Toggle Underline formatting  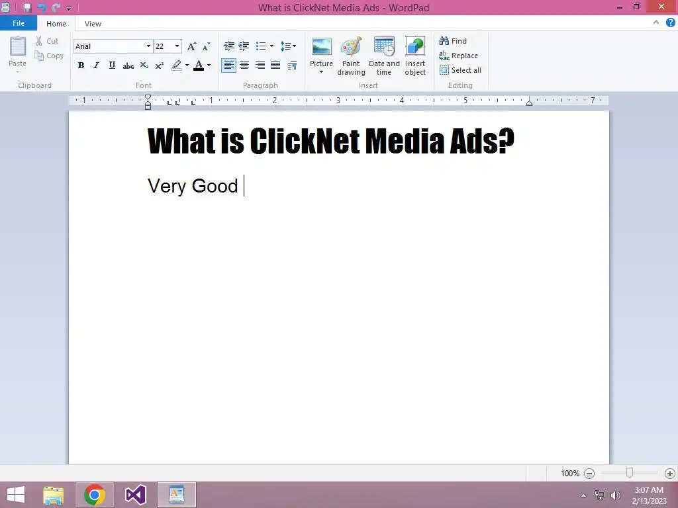click(x=112, y=65)
